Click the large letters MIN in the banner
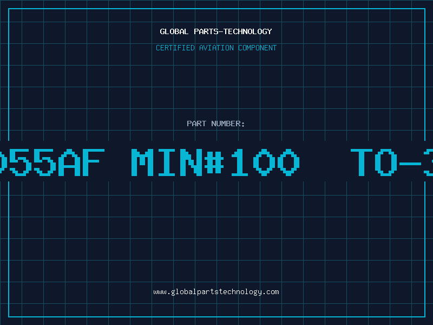The image size is (433, 325). [x=167, y=162]
